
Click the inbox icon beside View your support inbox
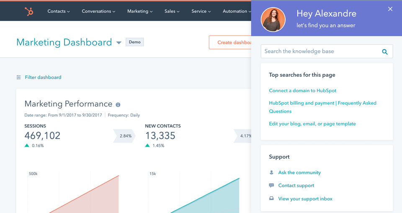(x=271, y=198)
